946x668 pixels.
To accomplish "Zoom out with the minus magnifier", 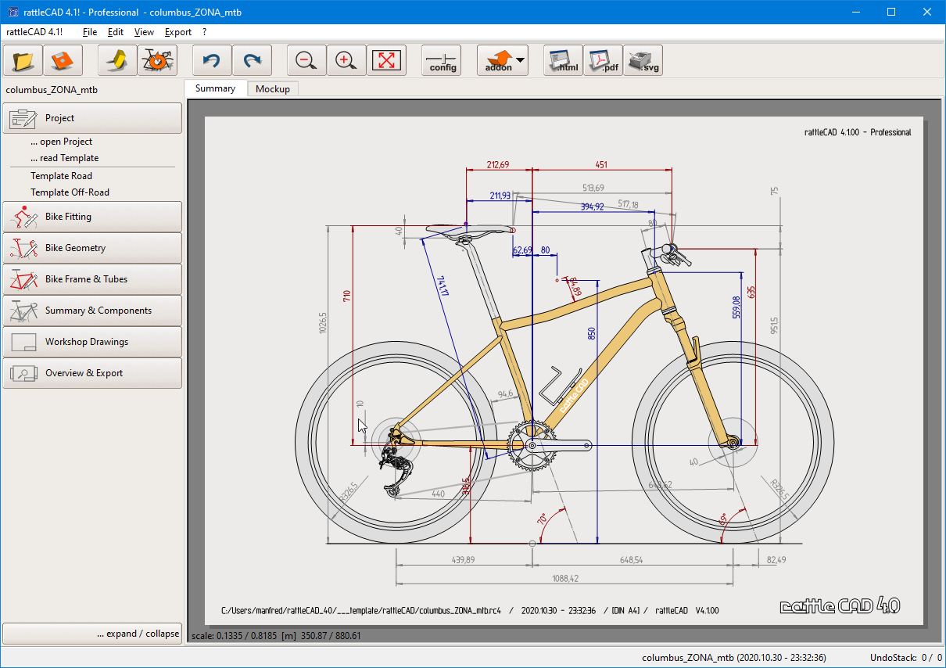I will [x=307, y=60].
